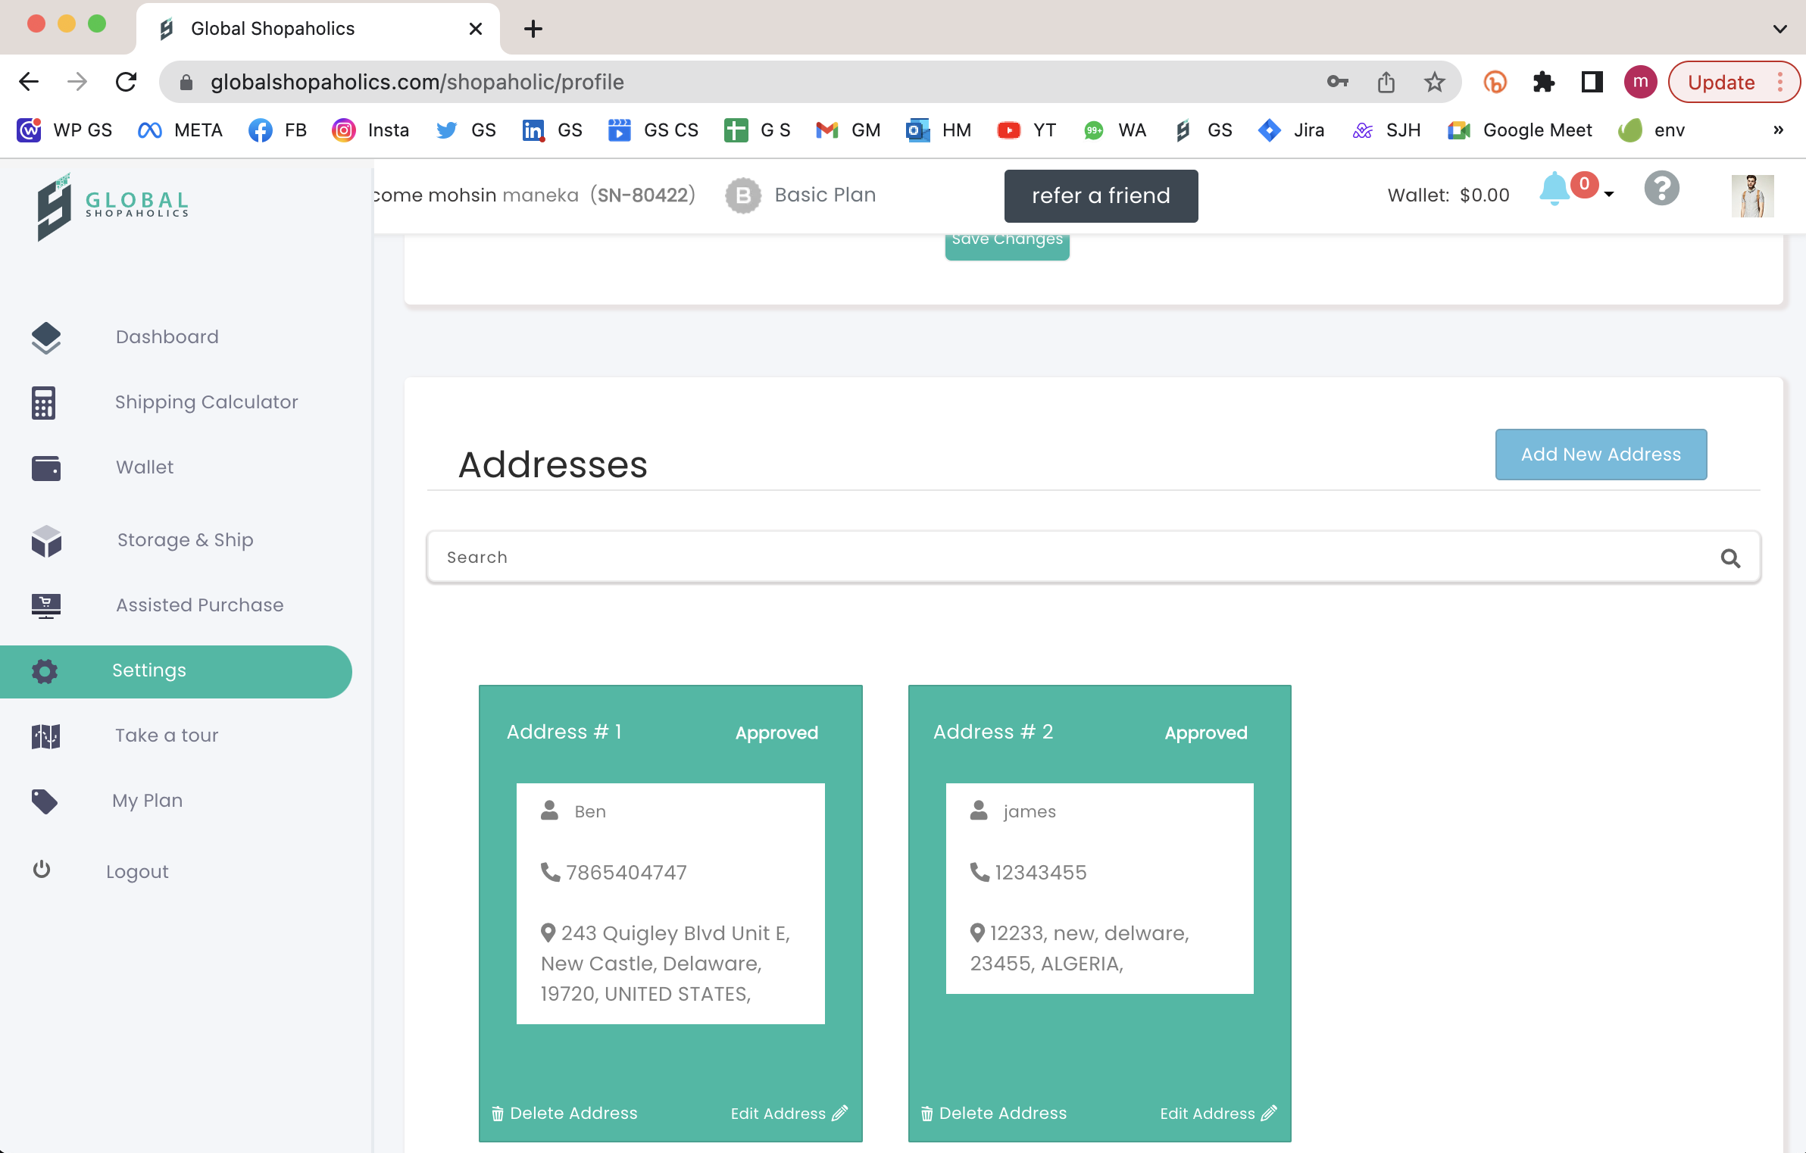Select My Plan in sidebar

(147, 801)
